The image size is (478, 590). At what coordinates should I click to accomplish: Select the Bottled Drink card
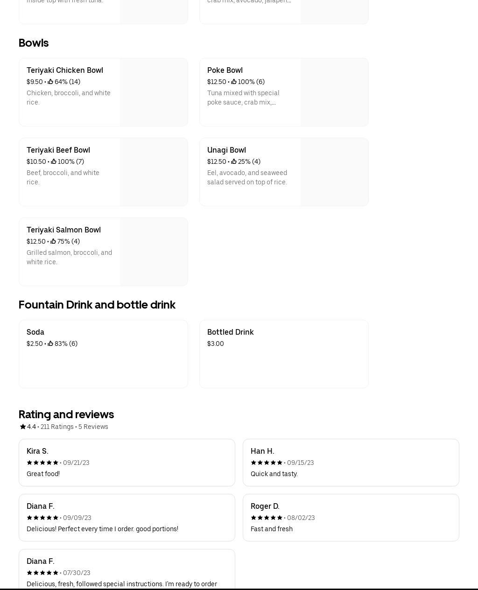[284, 354]
